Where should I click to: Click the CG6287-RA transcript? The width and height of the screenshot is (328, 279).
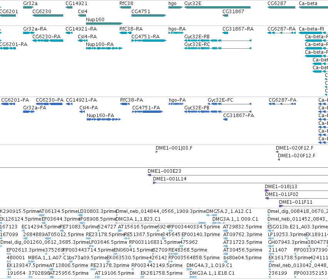(282, 33)
